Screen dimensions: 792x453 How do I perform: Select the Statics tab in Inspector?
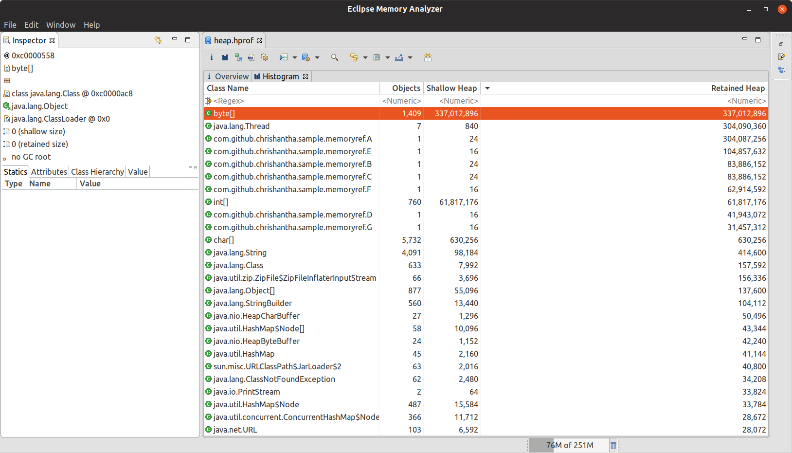coord(16,172)
